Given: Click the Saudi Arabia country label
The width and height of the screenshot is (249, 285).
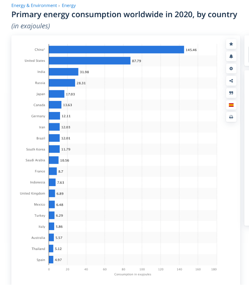Looking at the screenshot, I should [35, 160].
